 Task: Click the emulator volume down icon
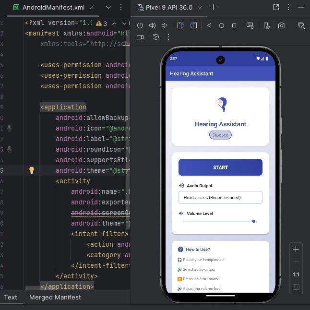[164, 25]
